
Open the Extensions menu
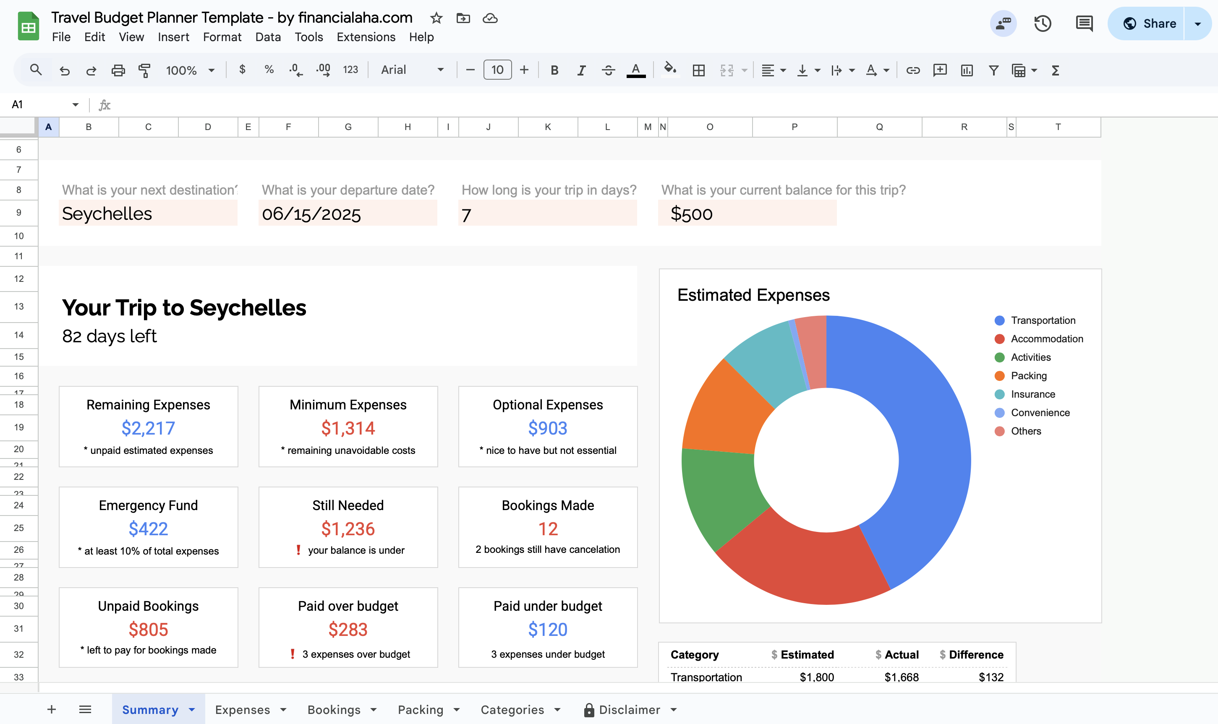[366, 37]
